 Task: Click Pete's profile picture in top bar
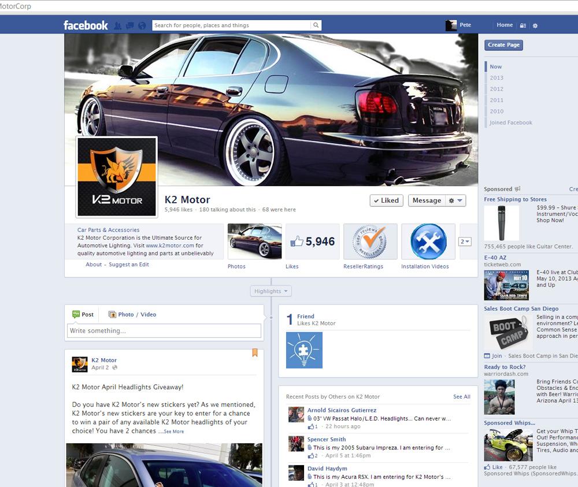(x=451, y=25)
